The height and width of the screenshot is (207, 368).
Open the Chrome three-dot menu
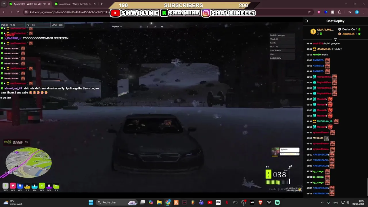coord(364,12)
